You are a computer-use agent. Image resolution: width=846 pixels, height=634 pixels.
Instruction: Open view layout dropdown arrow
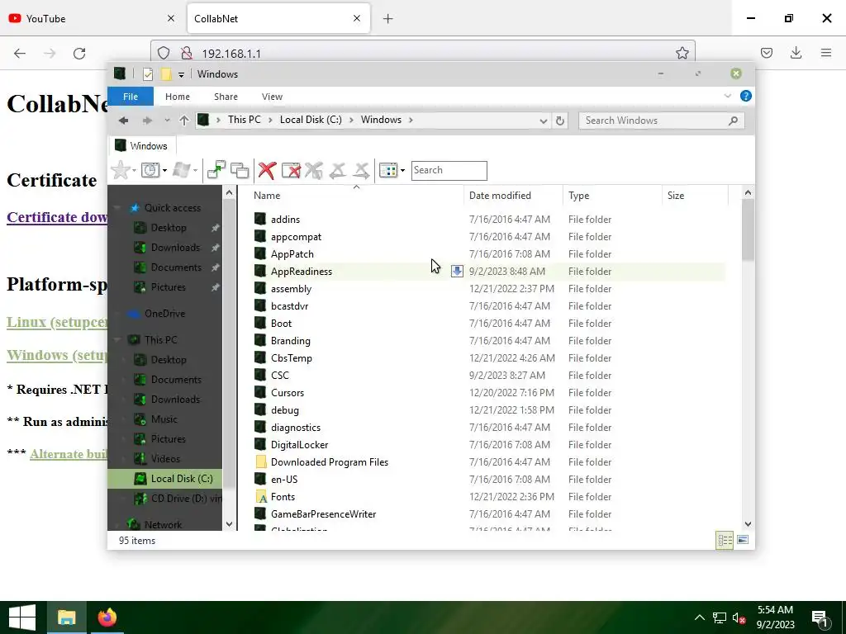click(402, 170)
